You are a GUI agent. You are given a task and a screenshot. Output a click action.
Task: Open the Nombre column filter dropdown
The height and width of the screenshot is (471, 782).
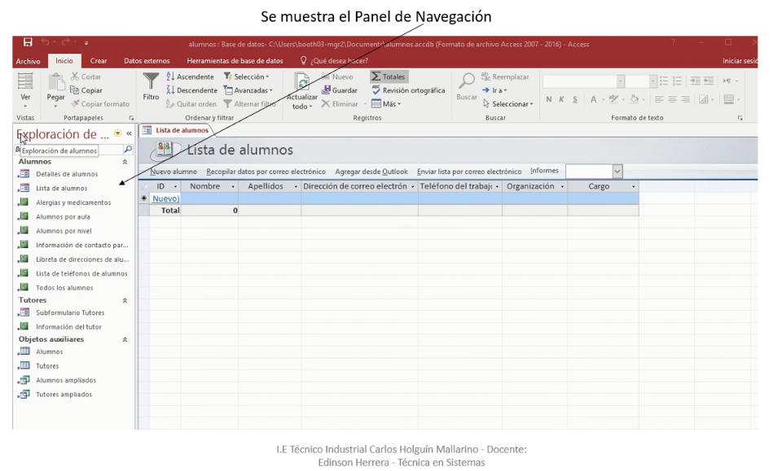[x=233, y=187]
